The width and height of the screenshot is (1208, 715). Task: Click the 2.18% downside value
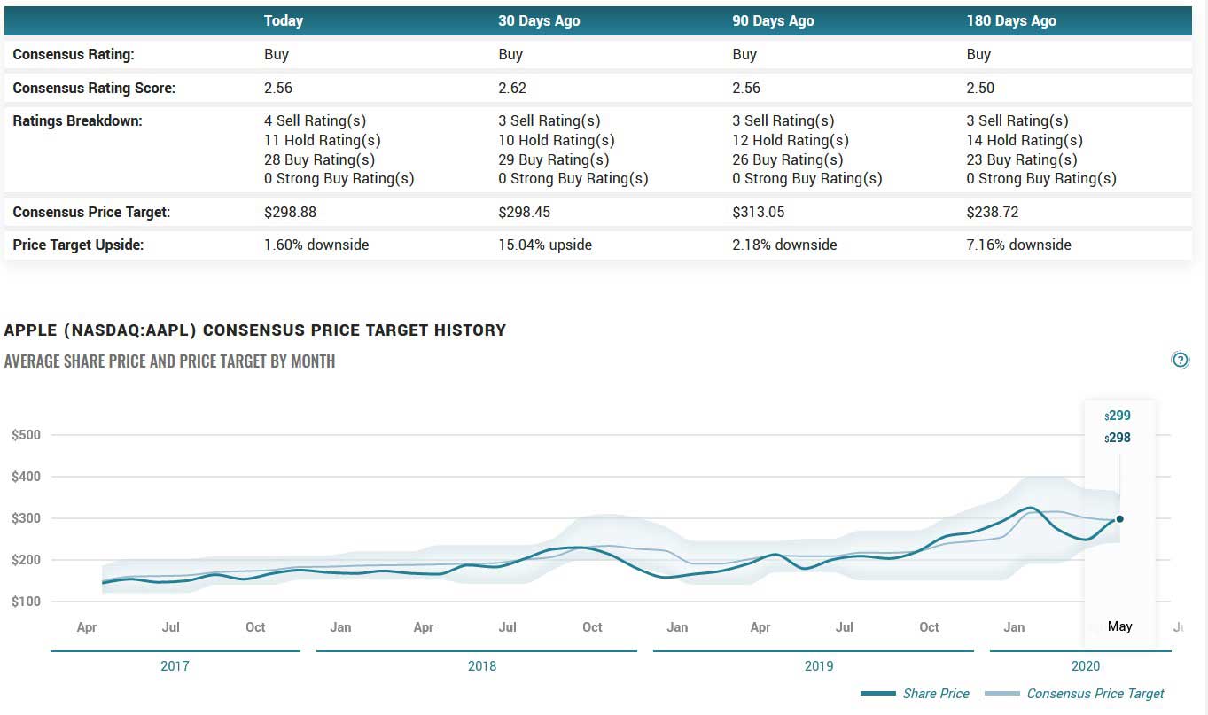coord(784,245)
